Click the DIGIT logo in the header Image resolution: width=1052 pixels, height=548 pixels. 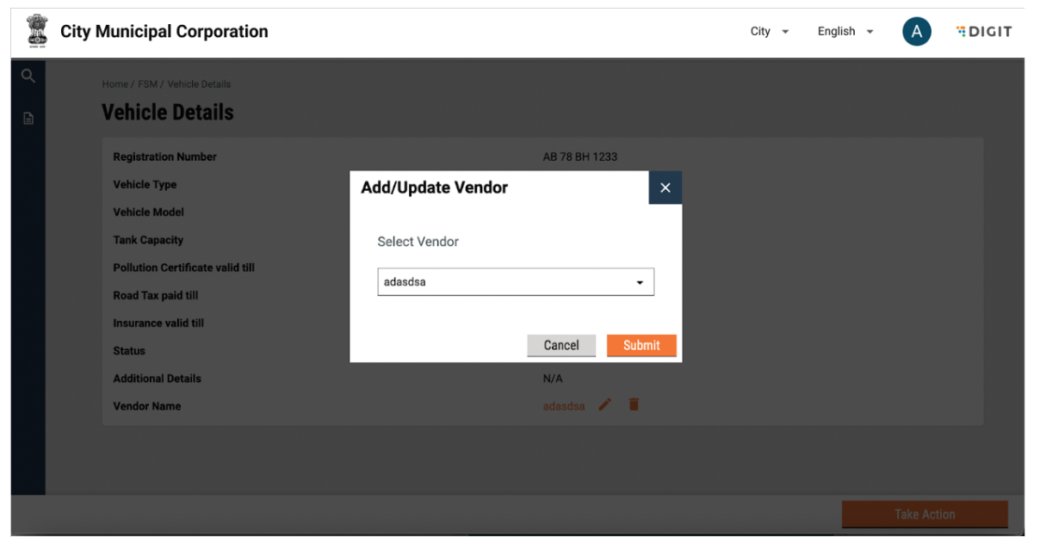point(984,32)
